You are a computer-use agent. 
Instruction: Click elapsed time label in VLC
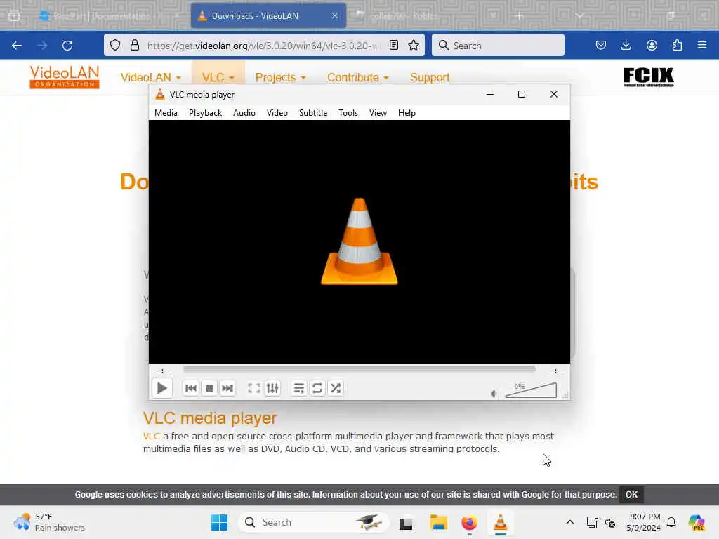click(x=163, y=371)
